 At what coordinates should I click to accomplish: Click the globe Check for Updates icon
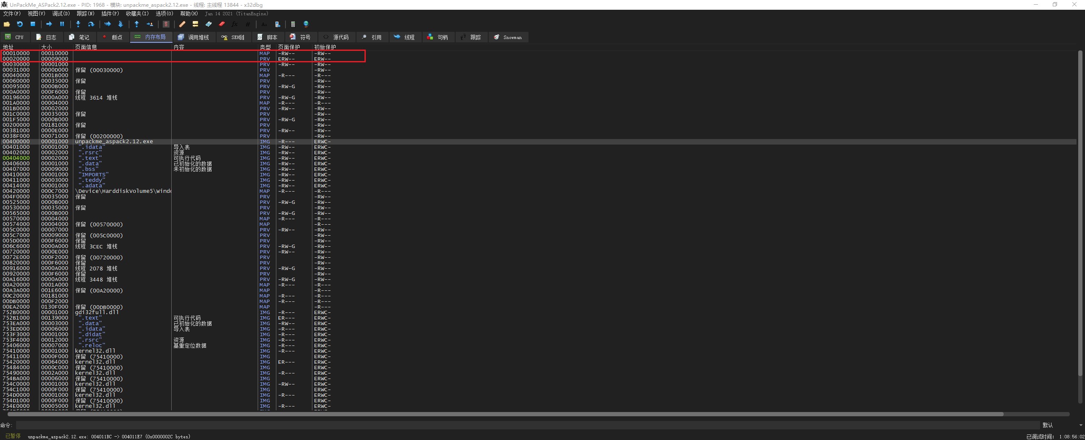point(306,24)
